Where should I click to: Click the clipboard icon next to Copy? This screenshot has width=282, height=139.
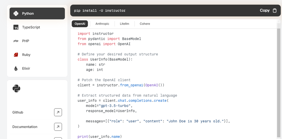point(274,10)
